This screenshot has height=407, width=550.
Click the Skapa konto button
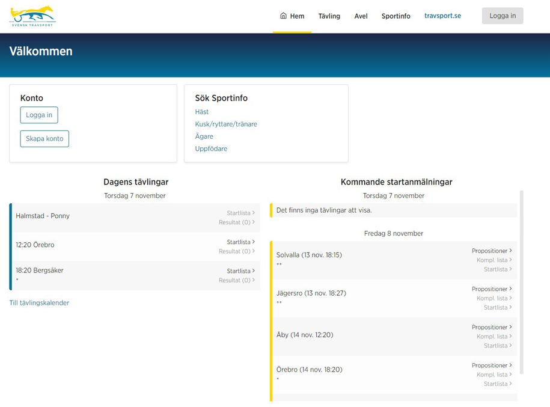point(44,139)
